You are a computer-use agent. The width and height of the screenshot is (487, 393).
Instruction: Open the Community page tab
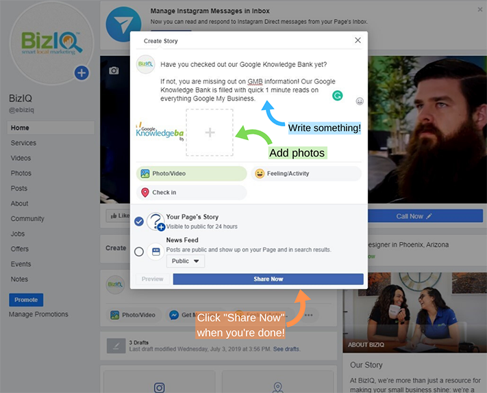pos(27,219)
